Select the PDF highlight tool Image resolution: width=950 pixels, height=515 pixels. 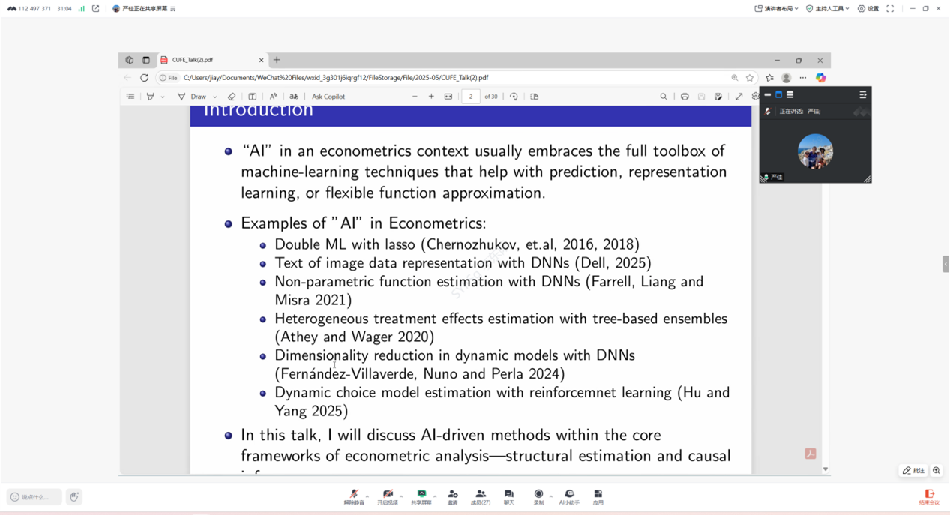[151, 97]
